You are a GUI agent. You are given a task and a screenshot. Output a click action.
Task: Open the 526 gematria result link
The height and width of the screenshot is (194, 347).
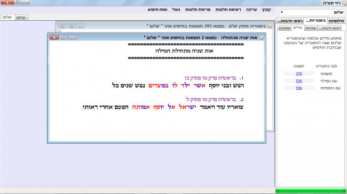pos(299,81)
